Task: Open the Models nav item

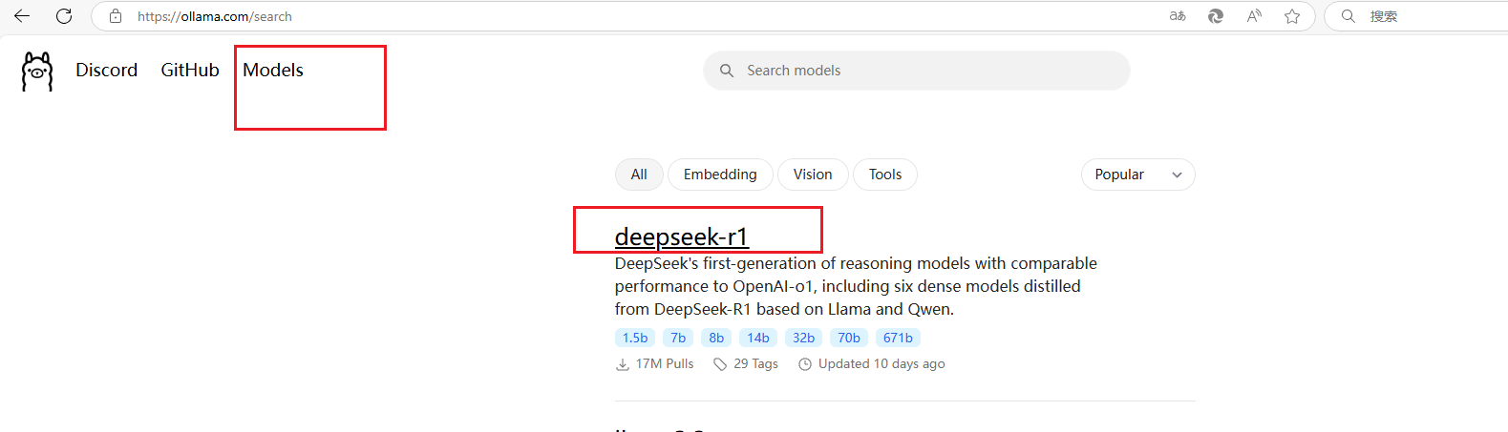Action: 273,71
